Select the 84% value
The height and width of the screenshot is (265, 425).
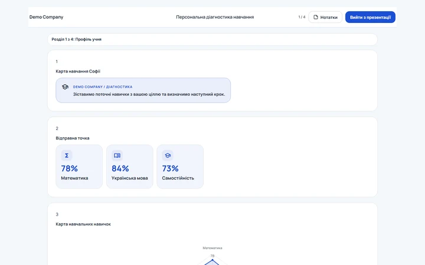click(x=120, y=168)
